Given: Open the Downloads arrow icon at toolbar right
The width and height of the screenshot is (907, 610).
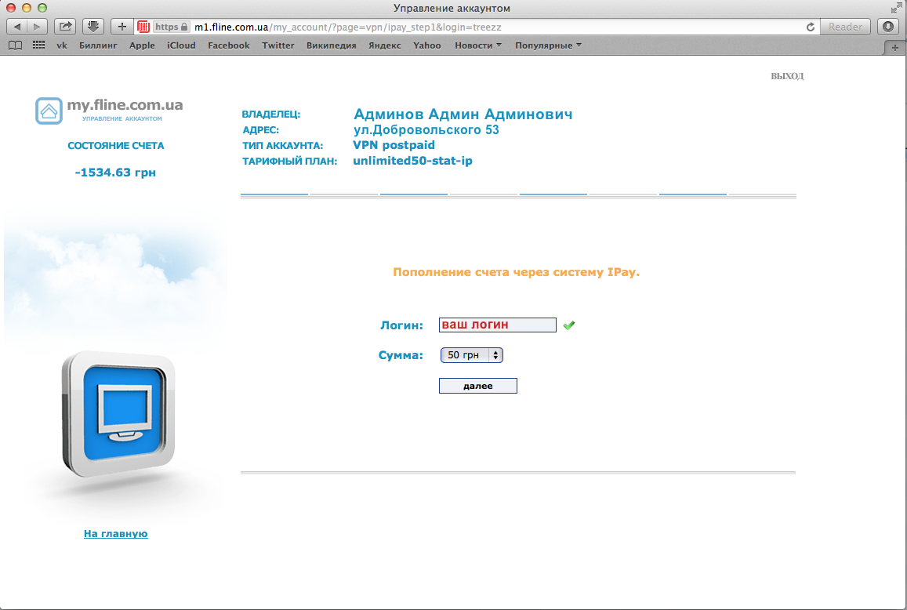Looking at the screenshot, I should click(888, 27).
